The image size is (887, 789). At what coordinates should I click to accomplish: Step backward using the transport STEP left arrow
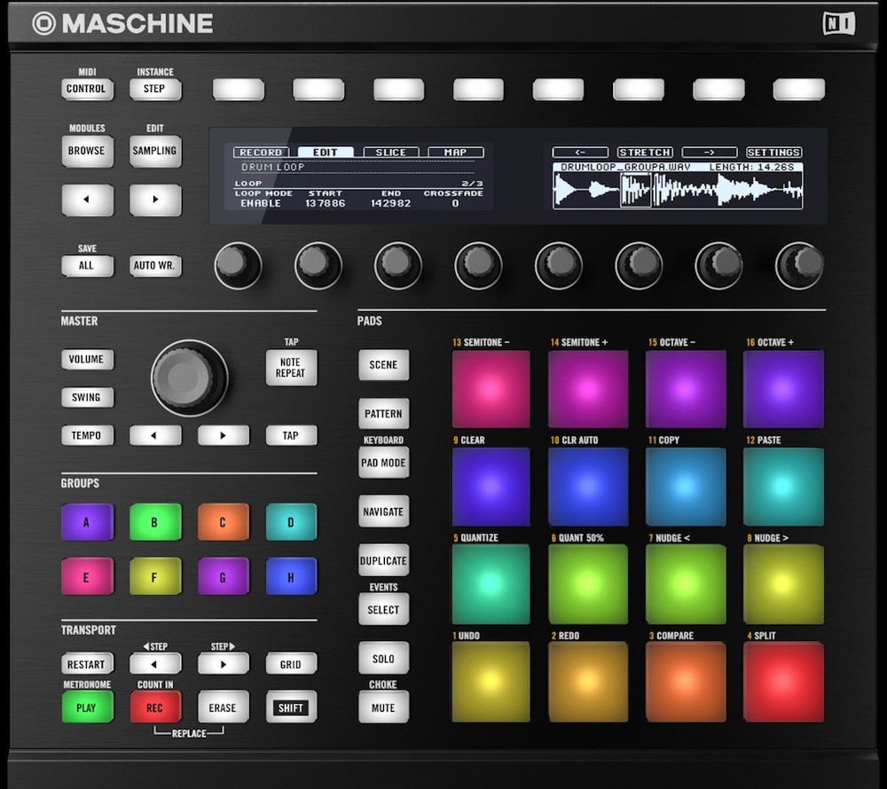(x=155, y=664)
